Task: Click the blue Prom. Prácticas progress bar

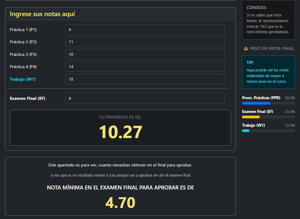Action: (256, 103)
